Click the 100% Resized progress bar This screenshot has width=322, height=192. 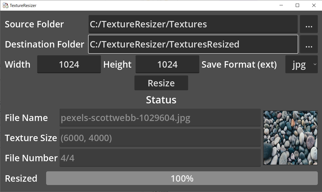[x=182, y=178]
